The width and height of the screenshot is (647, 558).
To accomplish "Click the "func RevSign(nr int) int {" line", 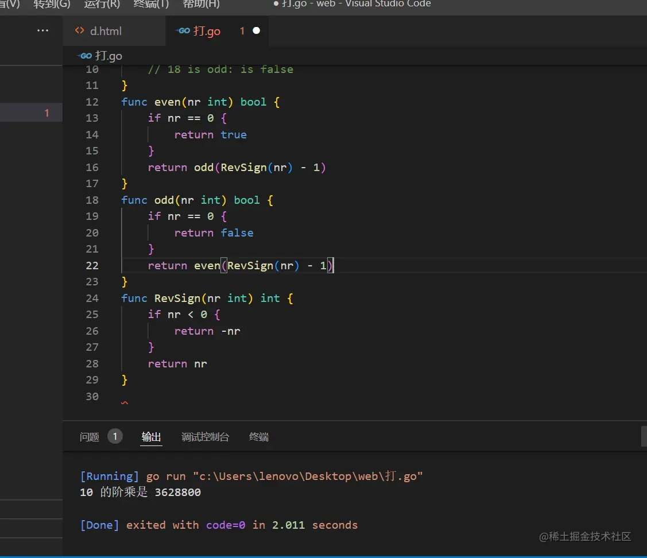I will tap(207, 298).
